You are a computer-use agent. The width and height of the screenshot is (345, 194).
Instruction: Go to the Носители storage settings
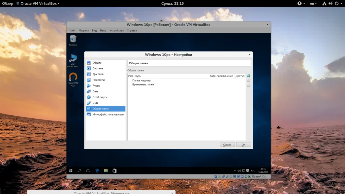pyautogui.click(x=98, y=80)
